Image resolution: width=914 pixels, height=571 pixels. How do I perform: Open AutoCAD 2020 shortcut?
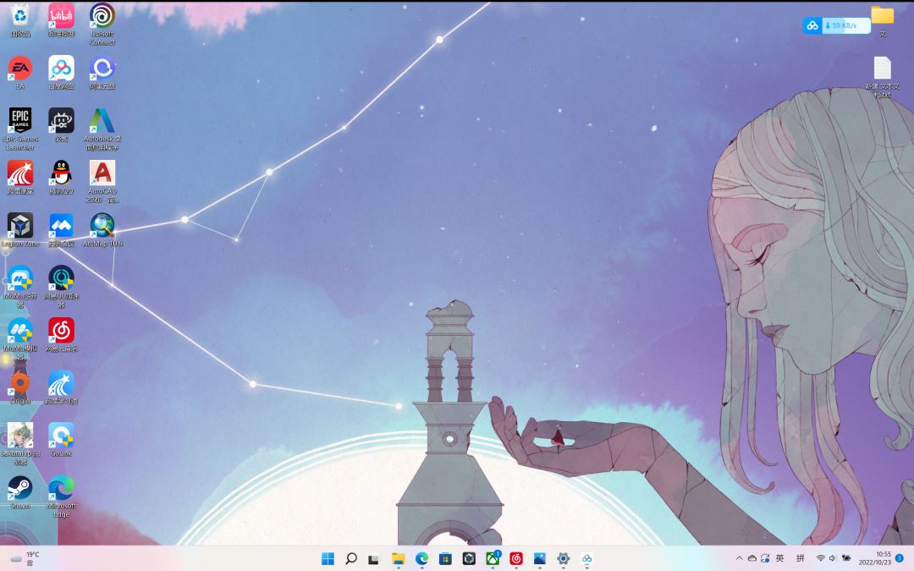coord(102,182)
